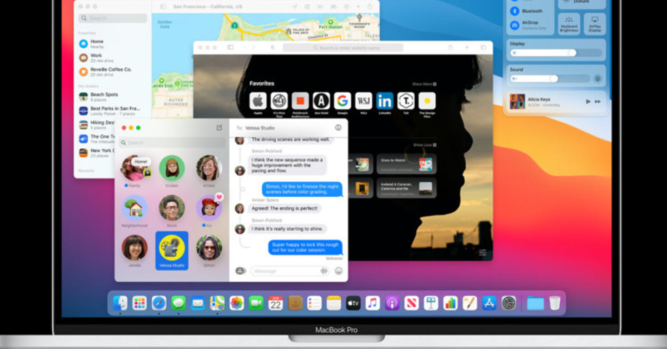Launch Keynote from the Dock
The width and height of the screenshot is (667, 349).
pyautogui.click(x=431, y=303)
